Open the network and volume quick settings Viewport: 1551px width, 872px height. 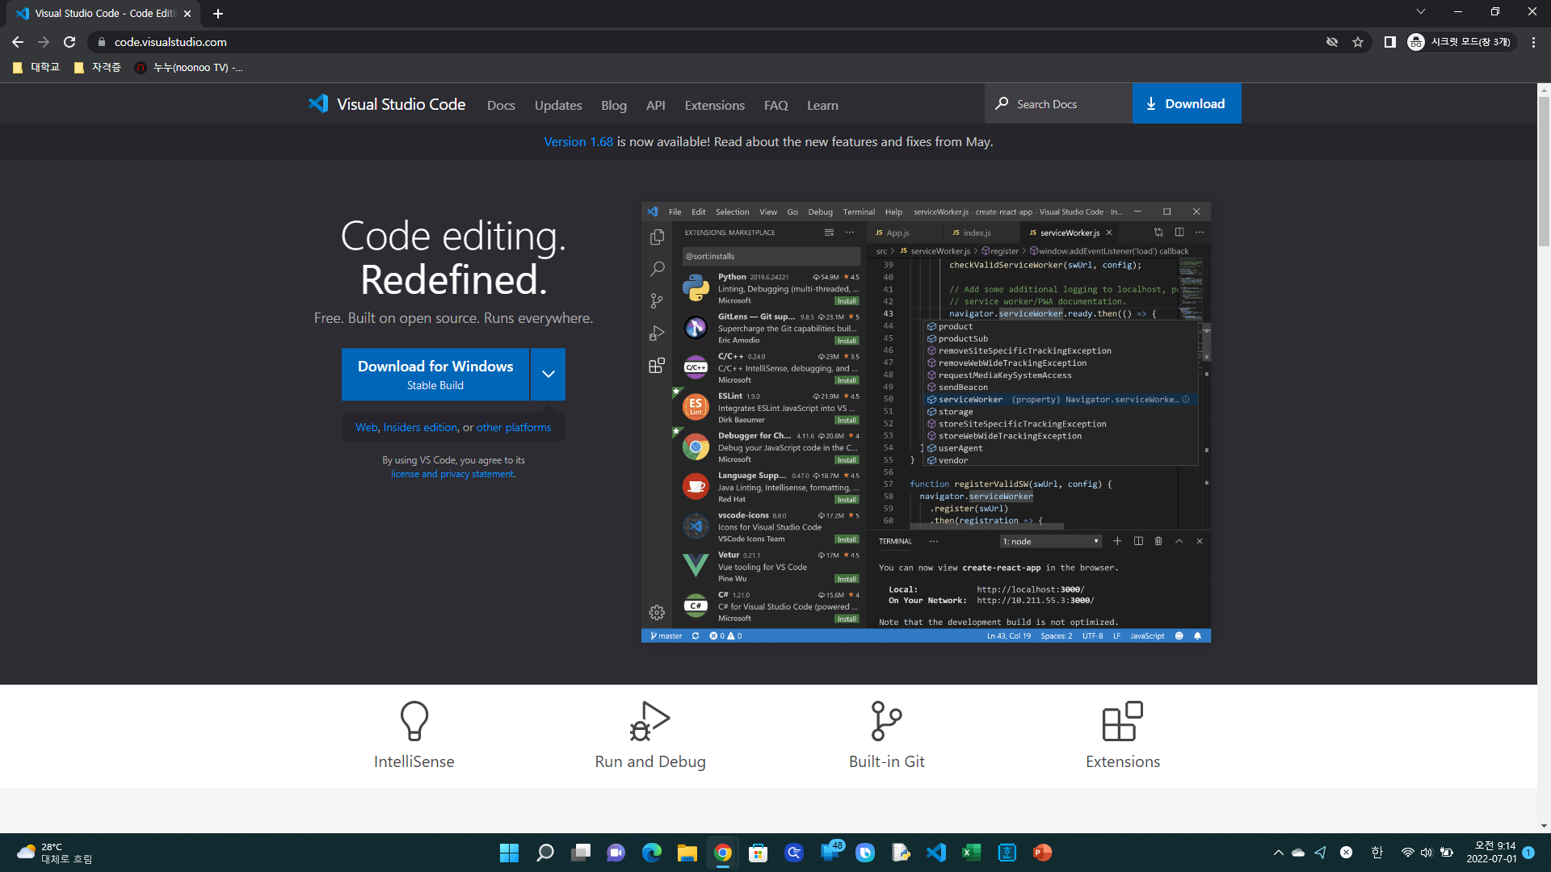tap(1427, 853)
